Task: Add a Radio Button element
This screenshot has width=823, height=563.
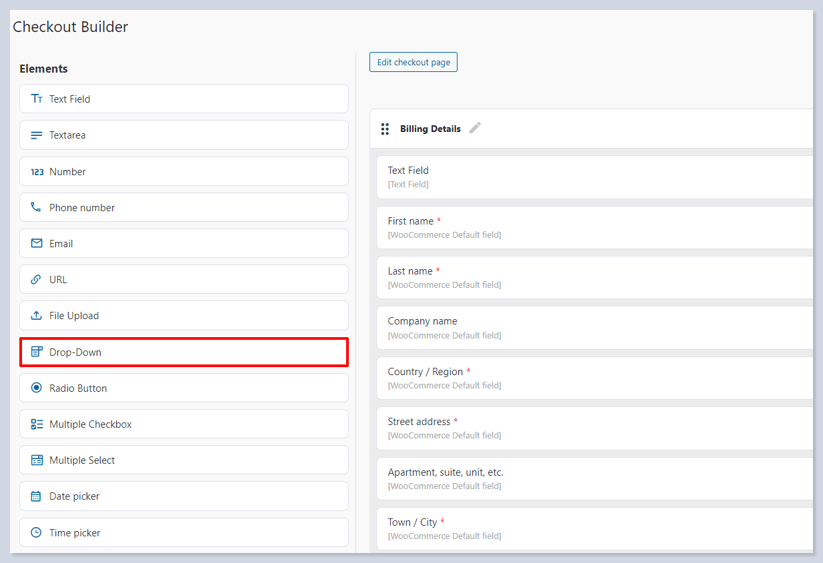Action: [183, 388]
